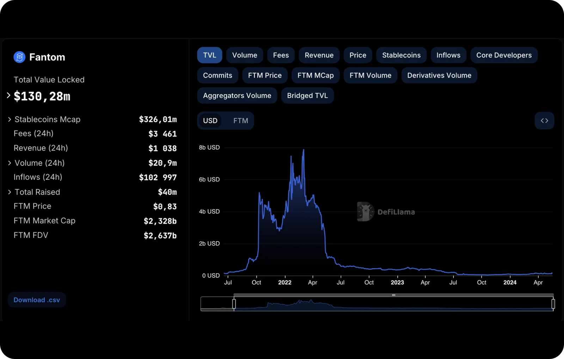Show the Stablecoins chart series
The height and width of the screenshot is (359, 564).
coord(401,55)
